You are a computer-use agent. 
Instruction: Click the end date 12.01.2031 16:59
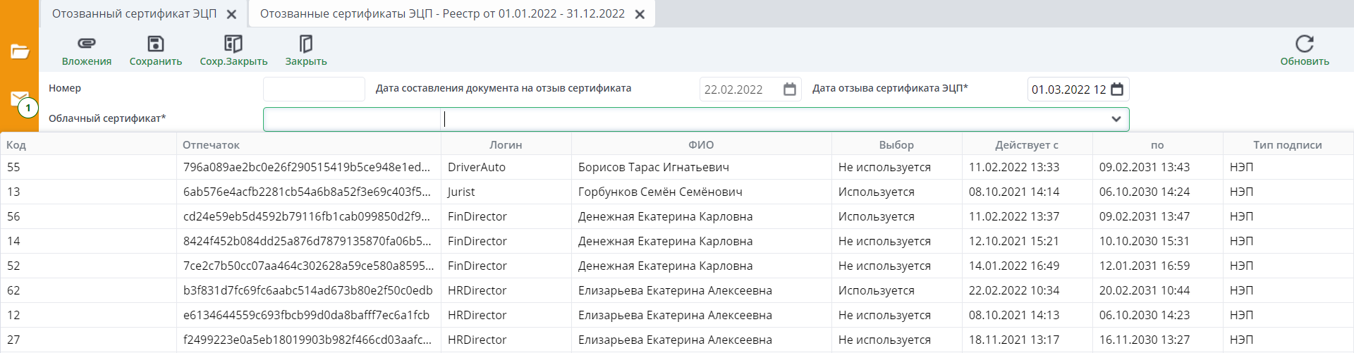tap(1145, 266)
